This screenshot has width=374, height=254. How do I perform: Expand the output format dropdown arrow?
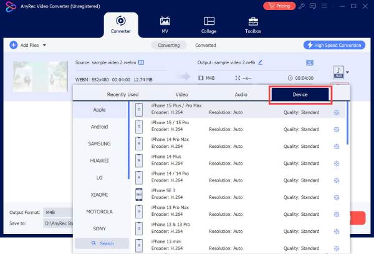pyautogui.click(x=348, y=72)
